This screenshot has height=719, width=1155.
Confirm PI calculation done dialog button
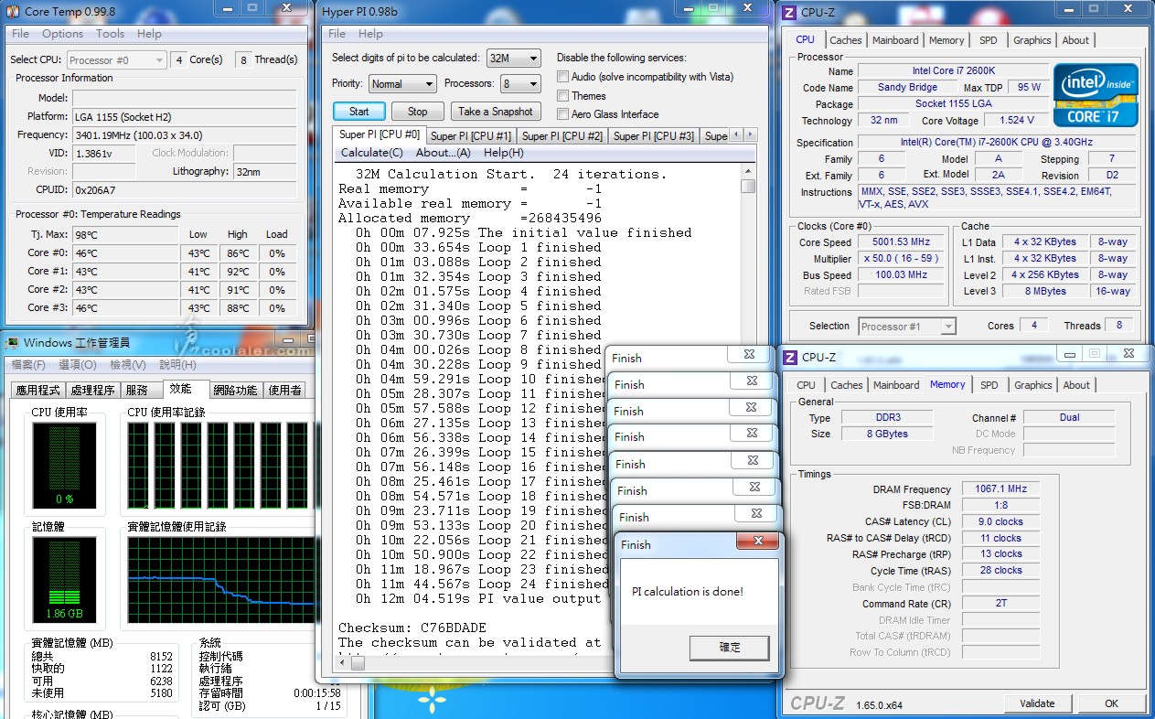coord(730,648)
